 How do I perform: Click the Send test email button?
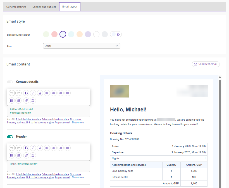pyautogui.click(x=206, y=64)
